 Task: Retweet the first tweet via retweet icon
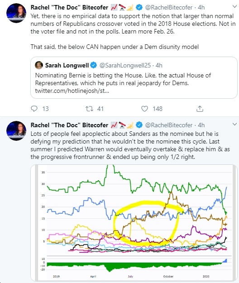(89, 109)
